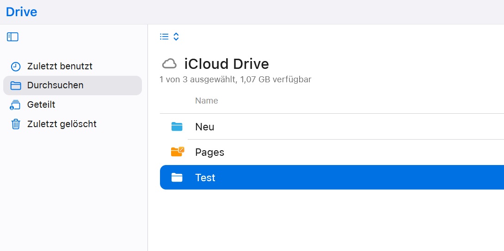The height and width of the screenshot is (251, 504).
Task: Click the highlighted Test folder name
Action: pos(205,178)
